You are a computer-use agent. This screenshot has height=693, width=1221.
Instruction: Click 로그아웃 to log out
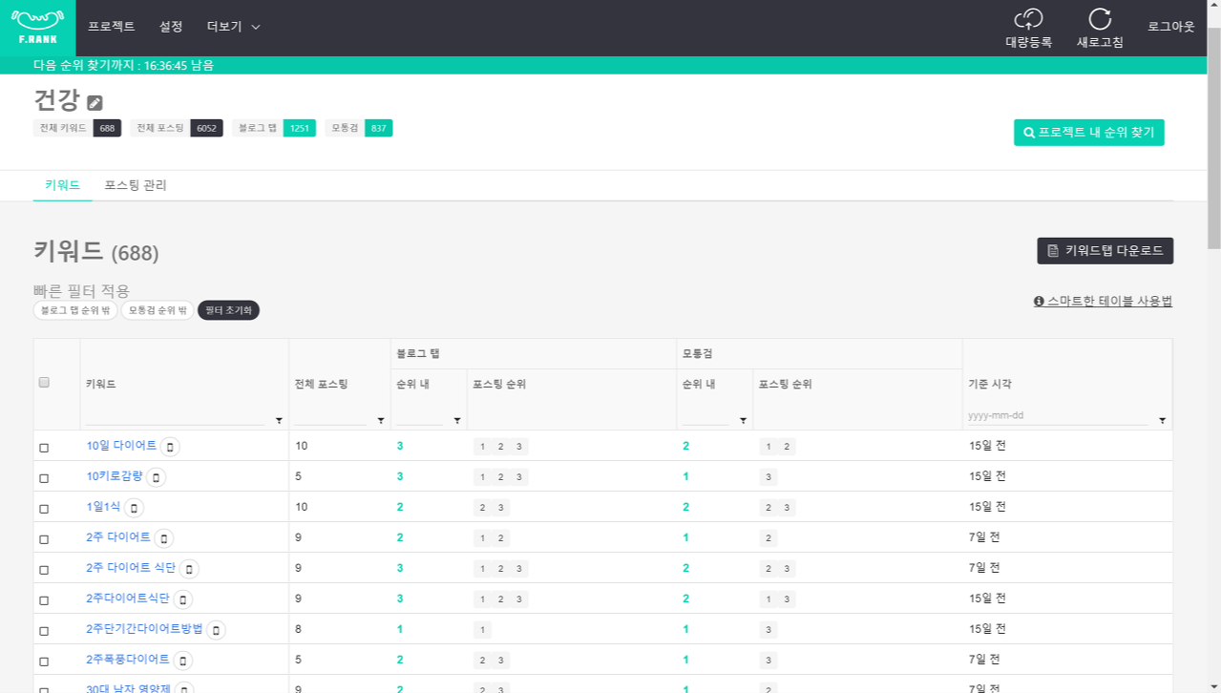tap(1171, 27)
